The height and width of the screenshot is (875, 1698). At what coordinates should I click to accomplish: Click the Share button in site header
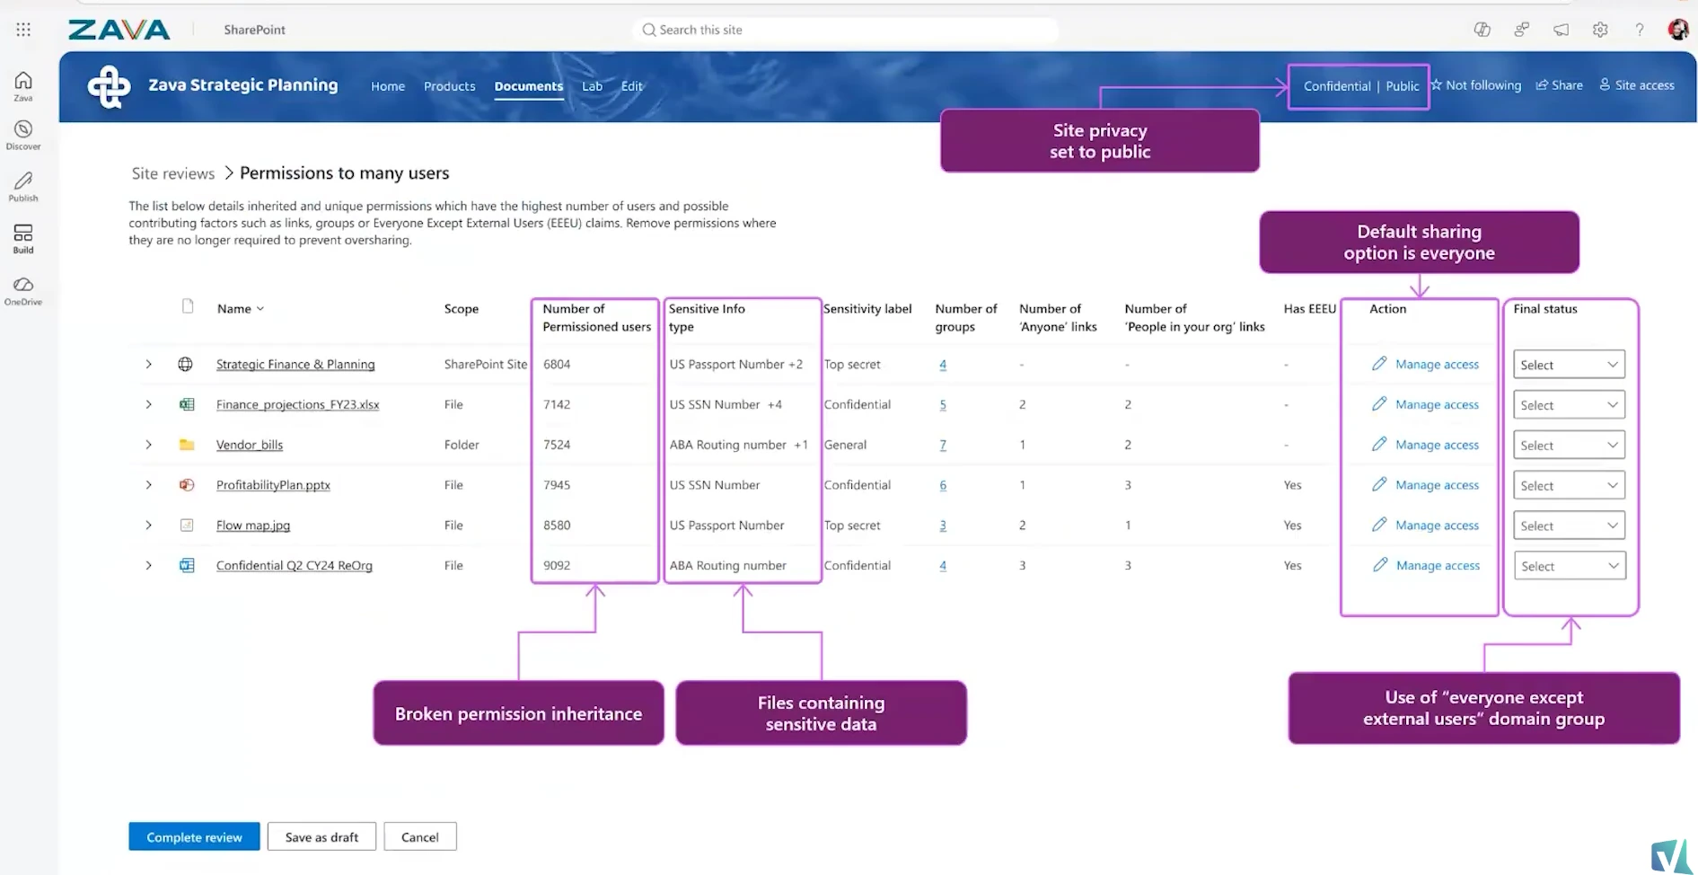[x=1559, y=85]
